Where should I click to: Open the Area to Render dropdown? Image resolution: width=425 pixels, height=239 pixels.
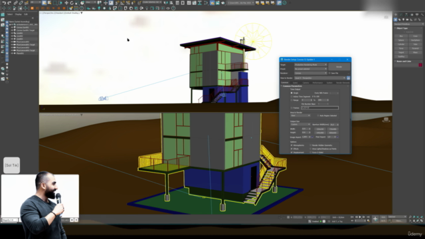[x=300, y=116]
